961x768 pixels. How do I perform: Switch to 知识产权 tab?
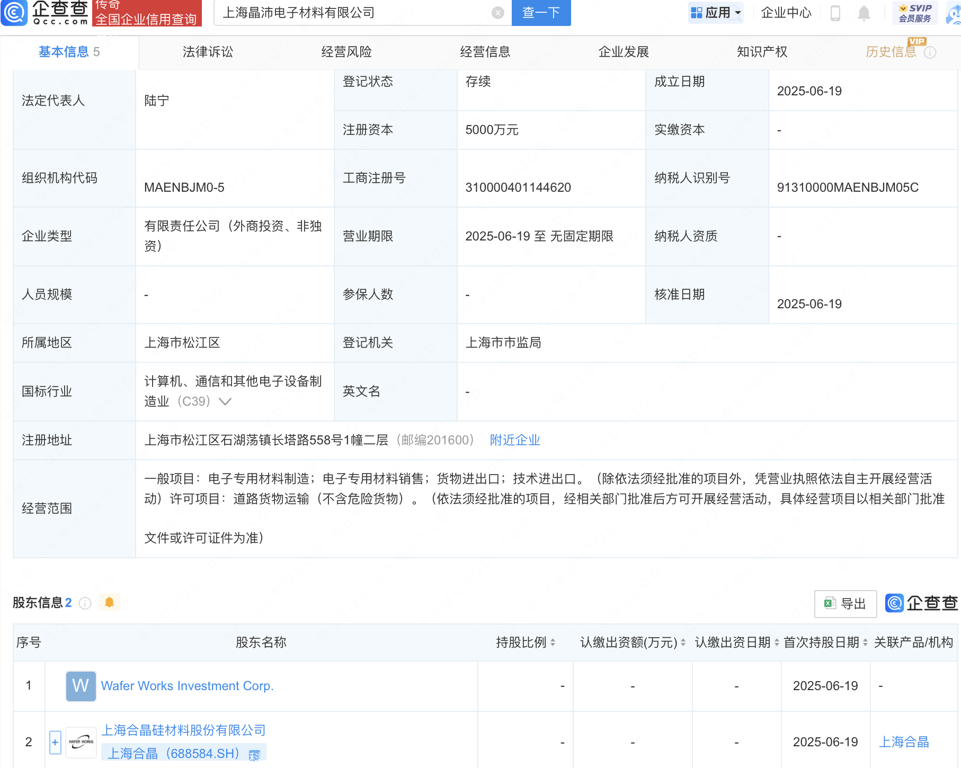[x=762, y=52]
